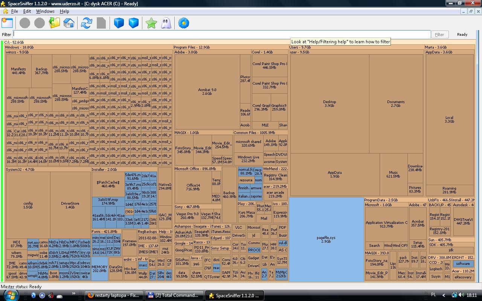Click the Filter button
Image resolution: width=482 pixels, height=301 pixels.
(439, 34)
